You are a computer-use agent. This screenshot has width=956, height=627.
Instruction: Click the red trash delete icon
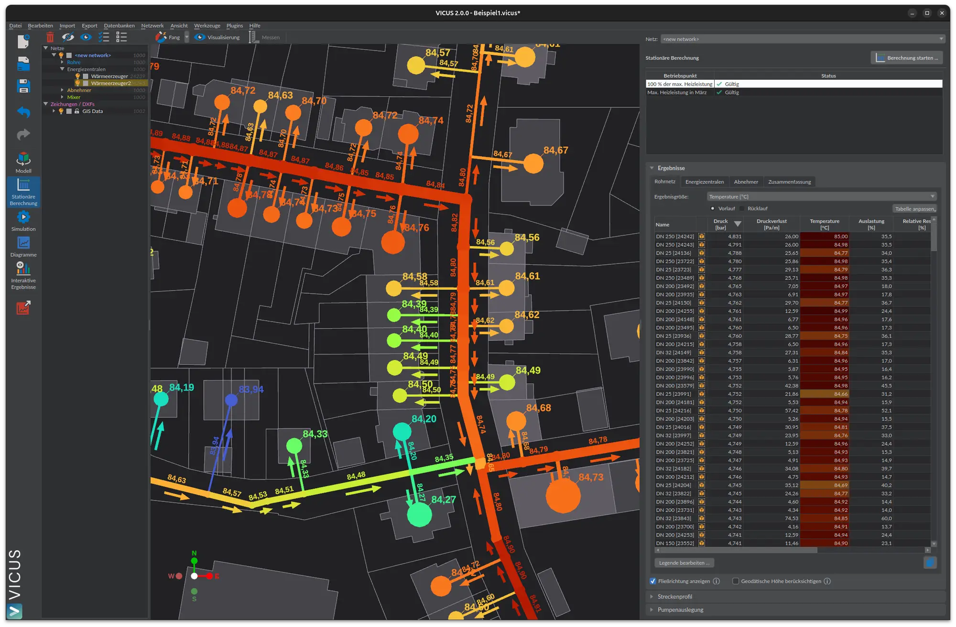[x=50, y=37]
